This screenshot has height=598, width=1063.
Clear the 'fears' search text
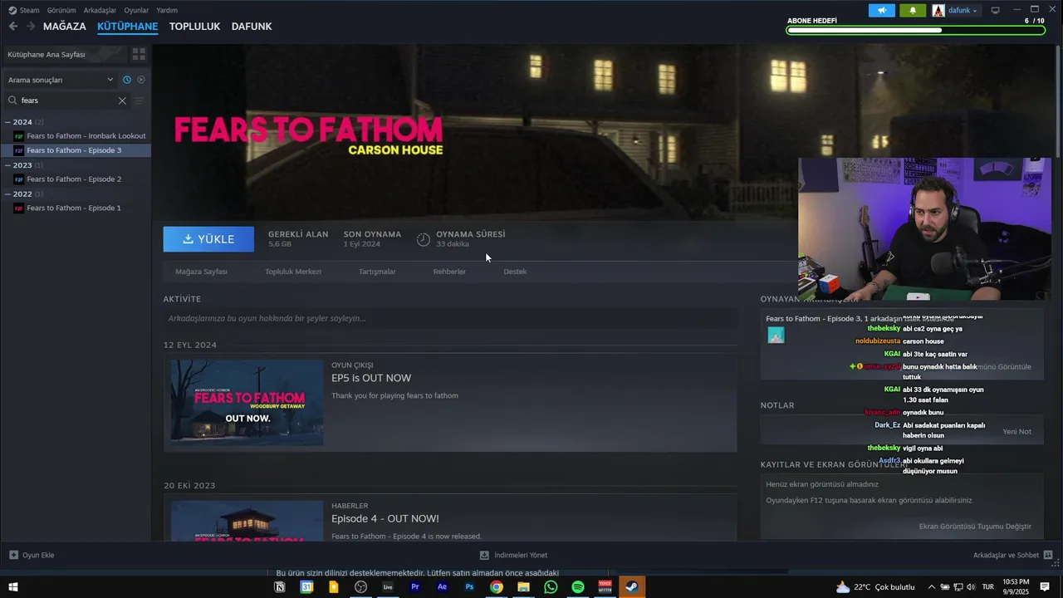122,100
